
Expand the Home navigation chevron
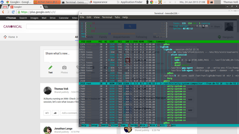(17, 37)
